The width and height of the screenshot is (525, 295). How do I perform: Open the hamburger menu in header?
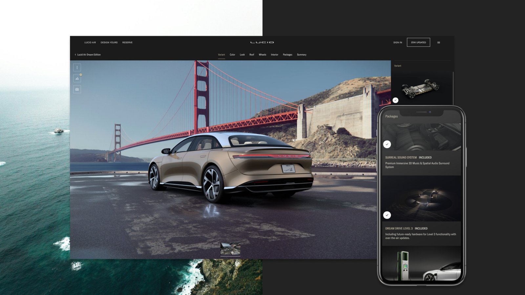click(x=439, y=42)
